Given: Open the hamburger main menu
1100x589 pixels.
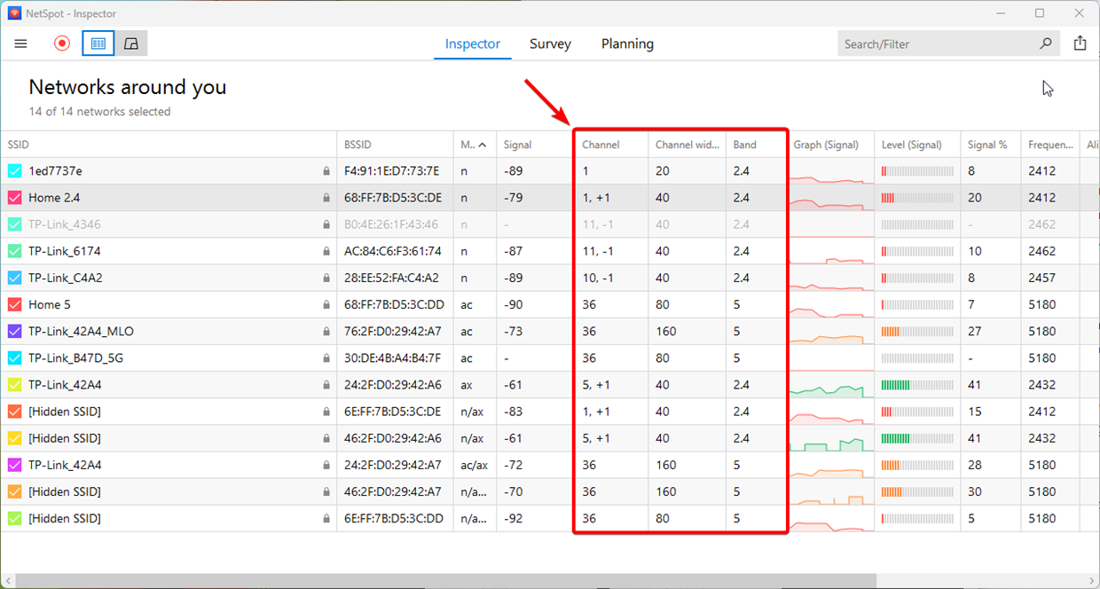Looking at the screenshot, I should [x=21, y=43].
